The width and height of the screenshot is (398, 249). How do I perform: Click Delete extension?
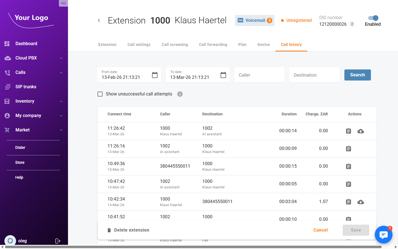[128, 230]
